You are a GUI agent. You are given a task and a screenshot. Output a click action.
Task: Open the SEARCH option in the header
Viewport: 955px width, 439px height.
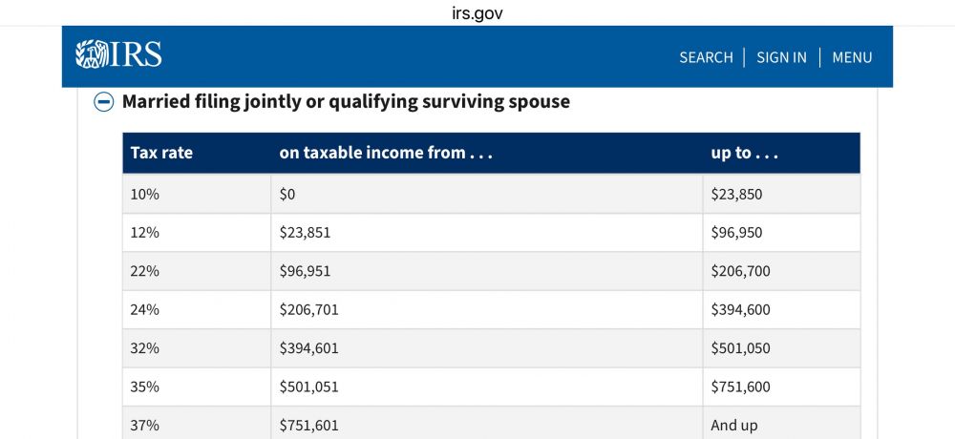point(706,57)
